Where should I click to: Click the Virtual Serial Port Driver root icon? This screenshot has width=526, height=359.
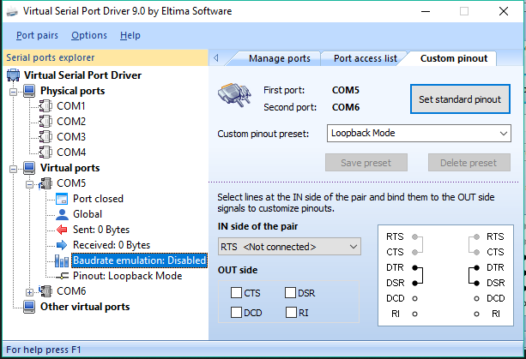[13, 75]
